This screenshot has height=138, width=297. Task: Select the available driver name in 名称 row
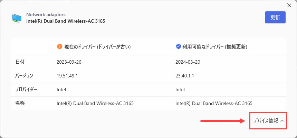(214, 104)
